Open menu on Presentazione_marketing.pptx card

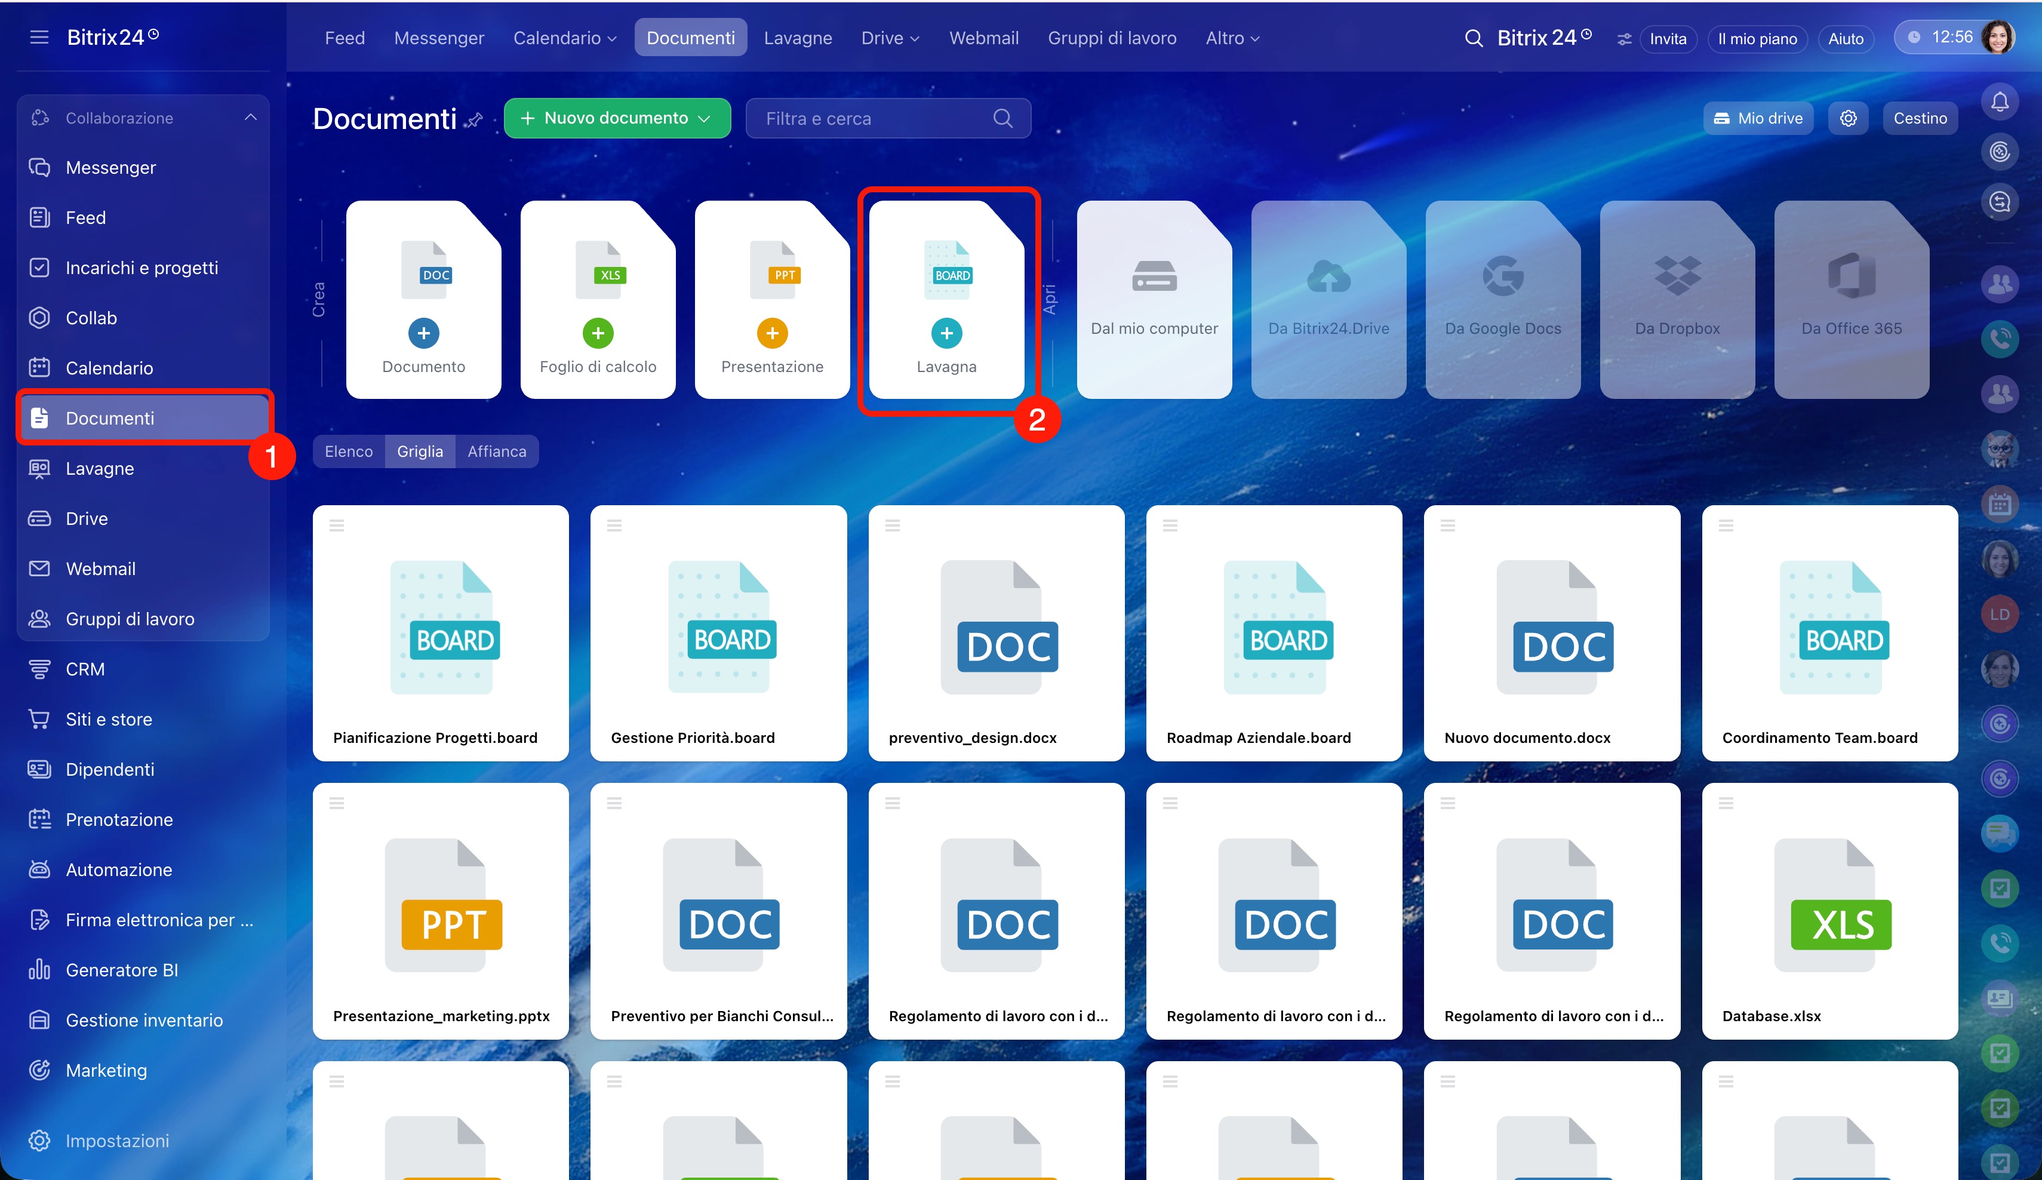(337, 803)
